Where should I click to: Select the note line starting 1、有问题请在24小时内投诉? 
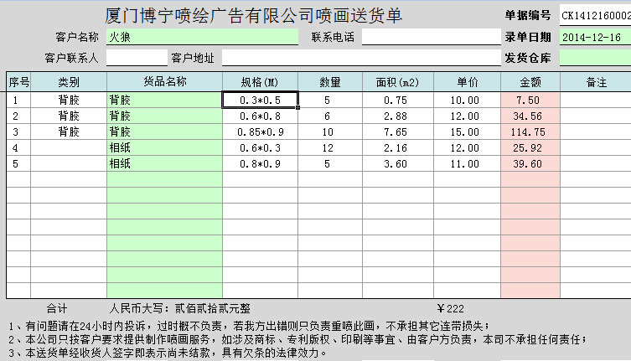[249, 326]
